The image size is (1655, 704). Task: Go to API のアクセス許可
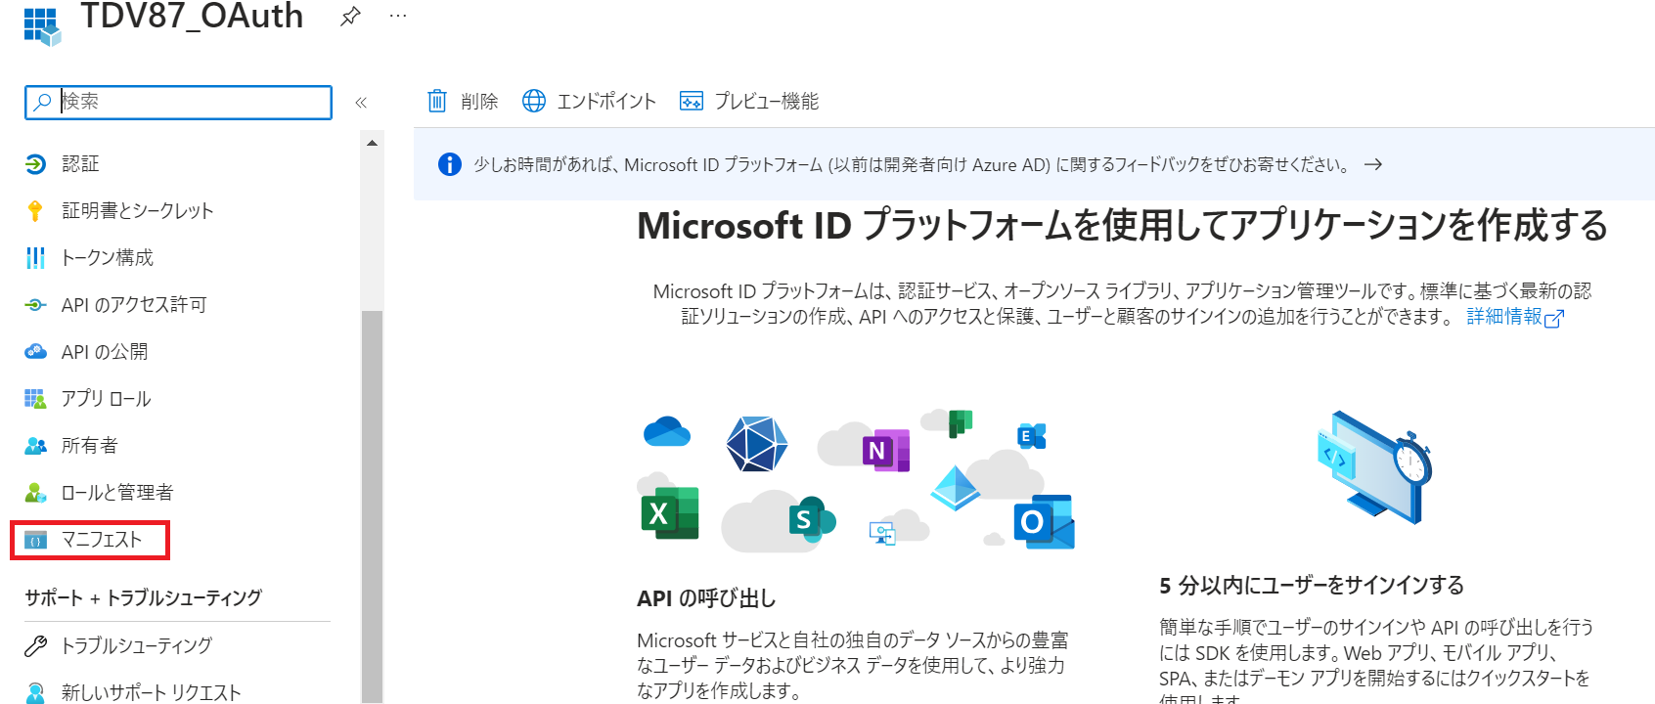coord(134,305)
